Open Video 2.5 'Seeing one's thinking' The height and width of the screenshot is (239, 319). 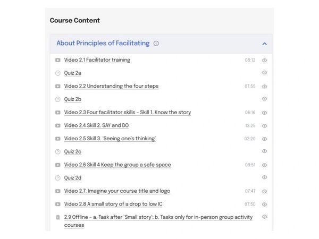click(x=110, y=139)
